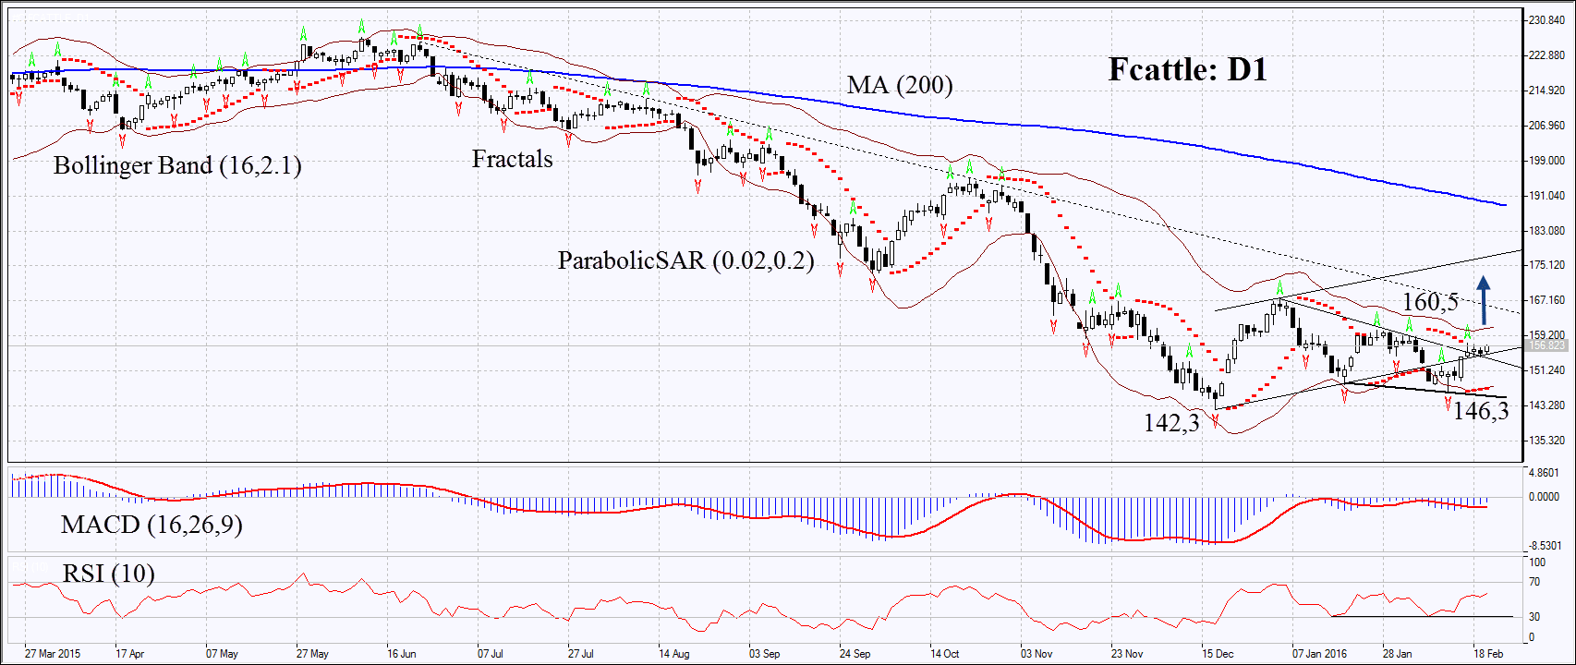Select the 135.320 price axis value
The height and width of the screenshot is (665, 1576).
click(1546, 441)
